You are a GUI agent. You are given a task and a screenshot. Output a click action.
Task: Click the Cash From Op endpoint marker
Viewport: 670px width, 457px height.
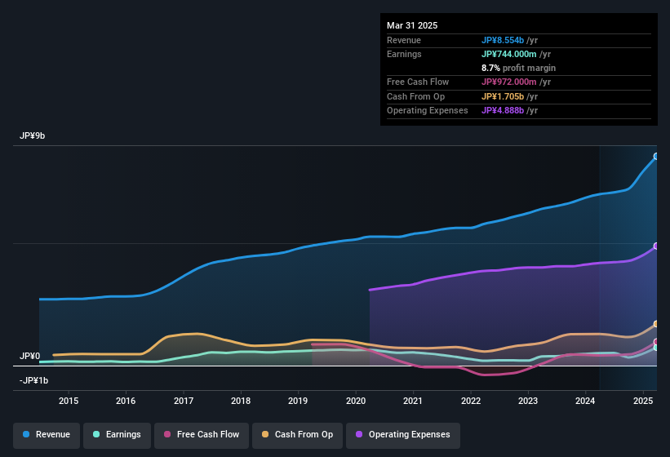[656, 324]
